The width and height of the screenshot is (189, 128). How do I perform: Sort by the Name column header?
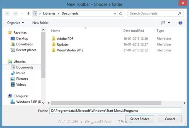[x=55, y=31]
